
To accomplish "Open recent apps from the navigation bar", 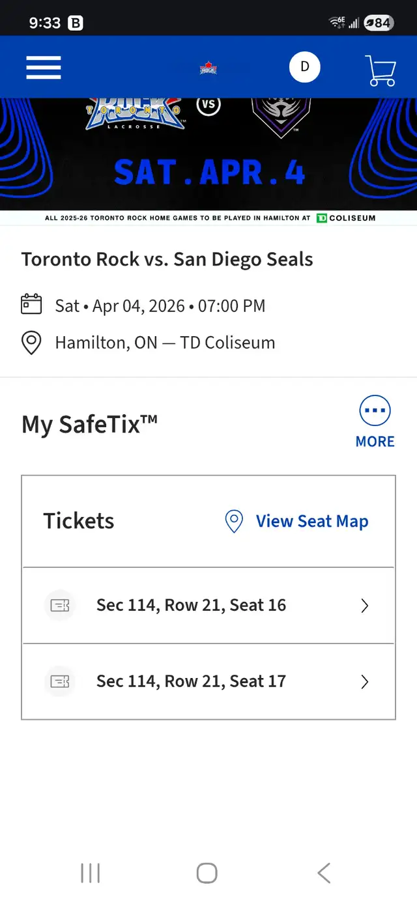I will coord(89,873).
